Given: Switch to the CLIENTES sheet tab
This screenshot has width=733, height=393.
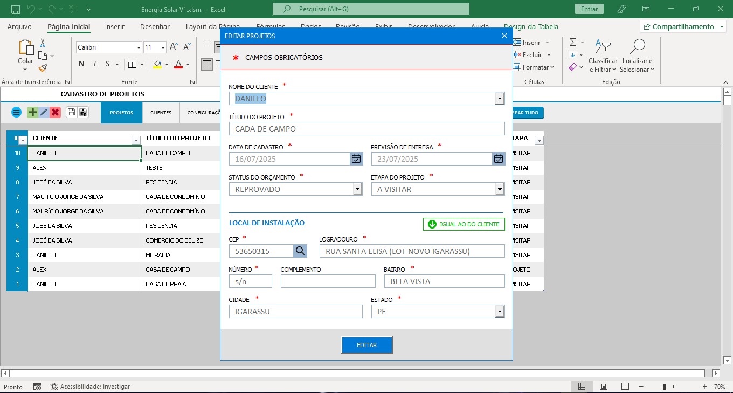Looking at the screenshot, I should (161, 113).
